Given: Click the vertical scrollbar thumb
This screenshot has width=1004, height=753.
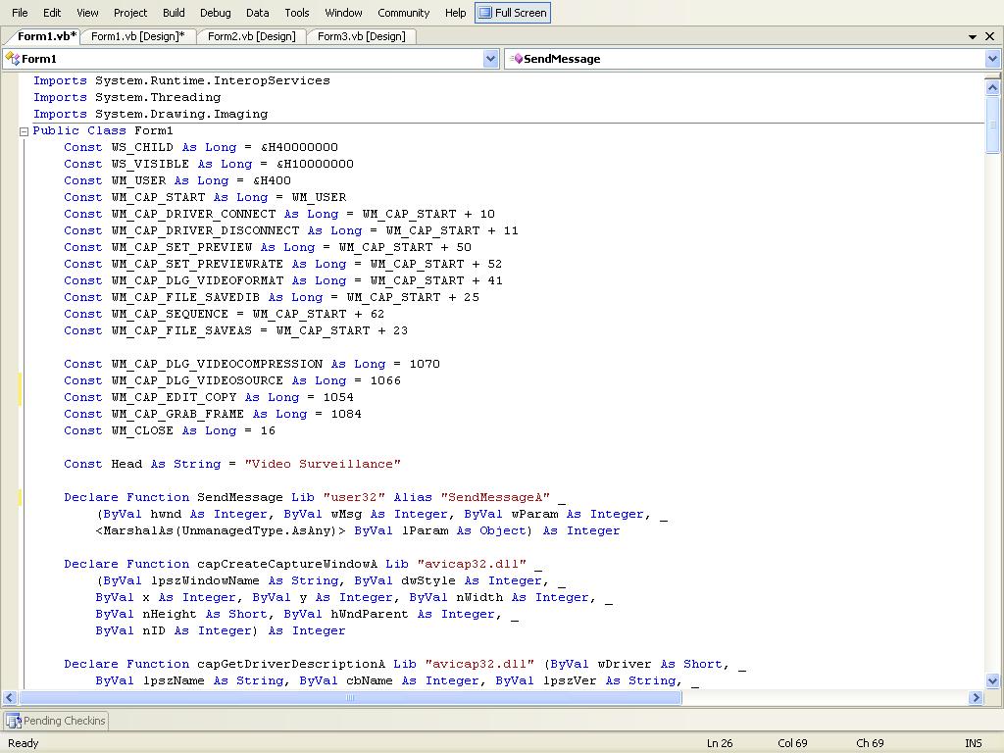Looking at the screenshot, I should pyautogui.click(x=992, y=125).
